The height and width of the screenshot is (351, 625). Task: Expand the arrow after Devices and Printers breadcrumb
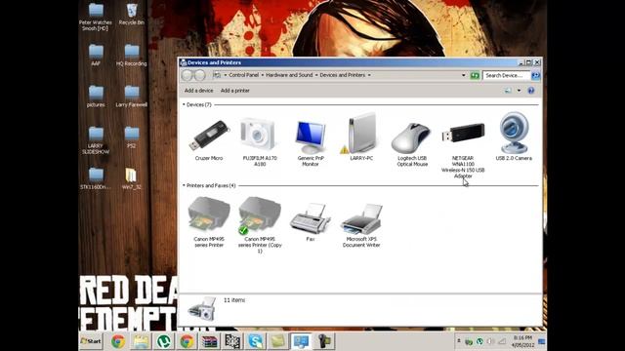tap(369, 75)
